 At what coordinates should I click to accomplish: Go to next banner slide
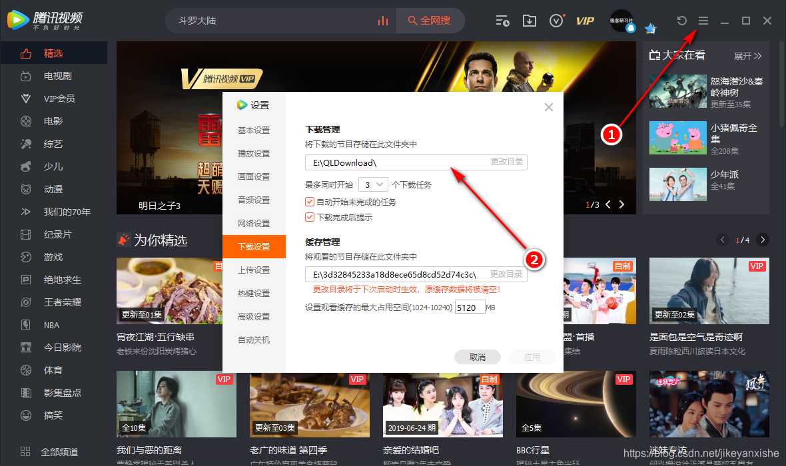(621, 204)
